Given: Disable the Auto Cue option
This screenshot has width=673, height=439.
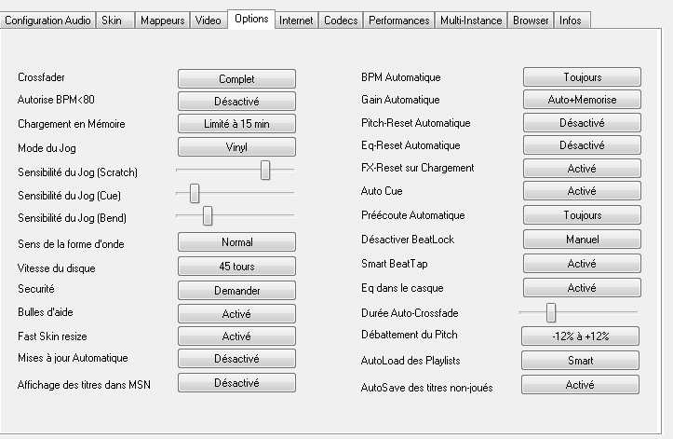Looking at the screenshot, I should (582, 191).
